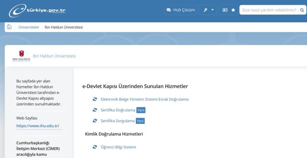Open Sertifika Sorgulama service
Viewport: 307px width, 158px height.
(x=118, y=121)
